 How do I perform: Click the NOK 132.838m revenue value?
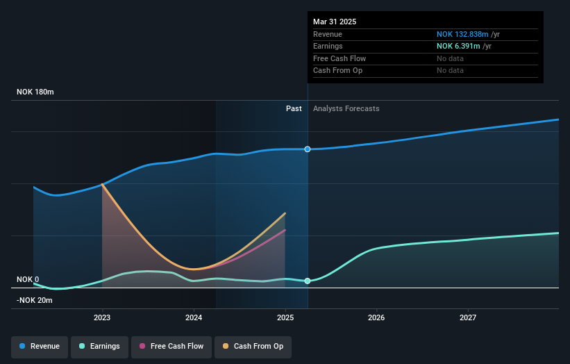(x=462, y=34)
